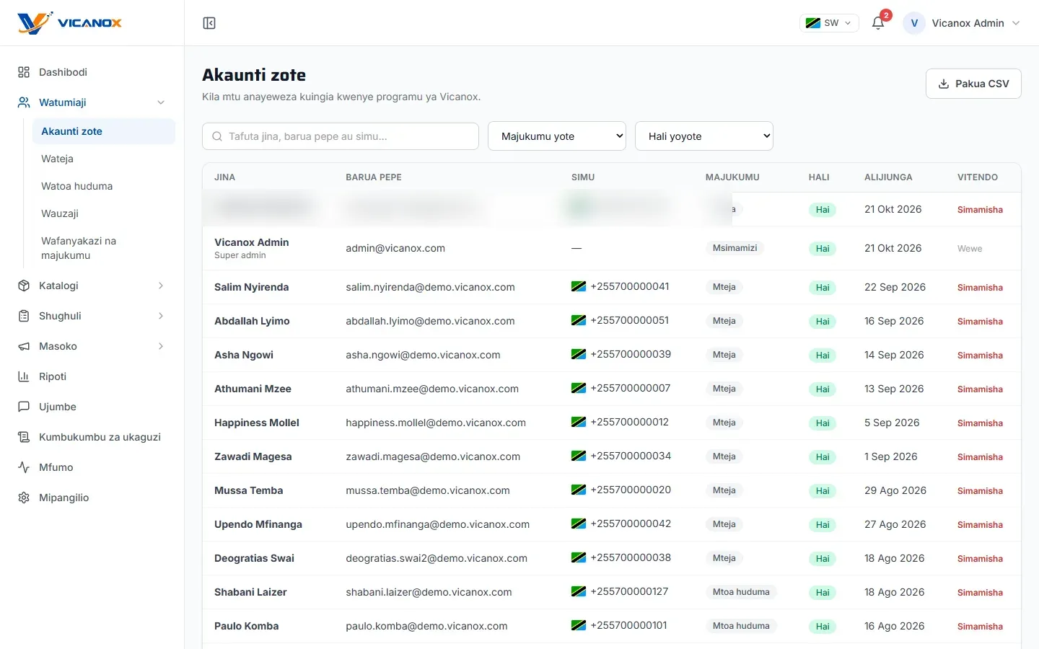Click the Tanzania flag beside Salim Nyirenda's phone
Viewport: 1039px width, 649px height.
click(x=579, y=286)
